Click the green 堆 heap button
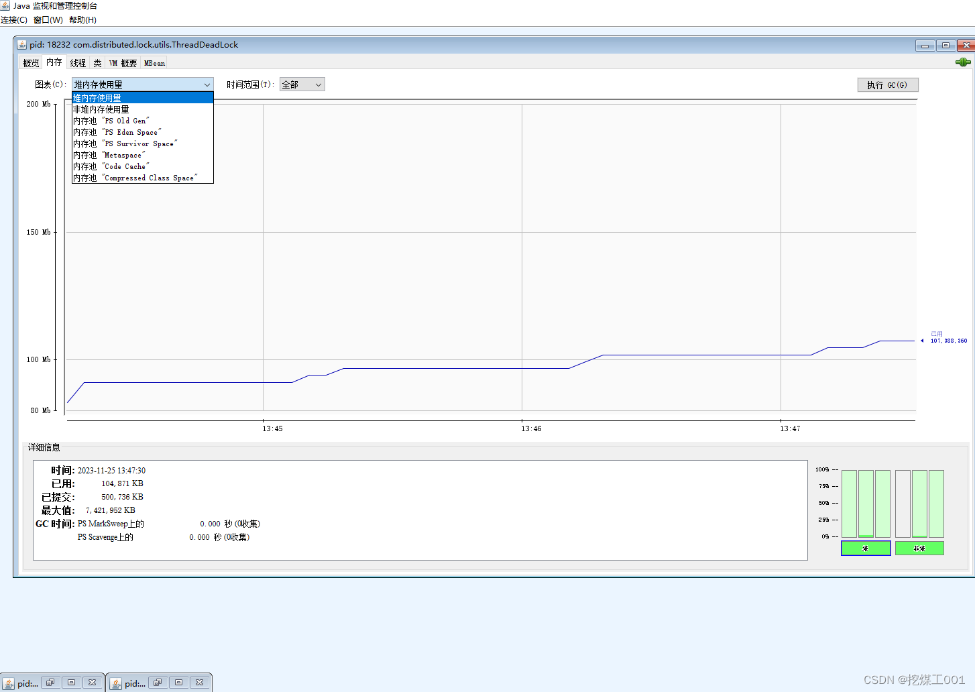975x692 pixels. pos(866,549)
